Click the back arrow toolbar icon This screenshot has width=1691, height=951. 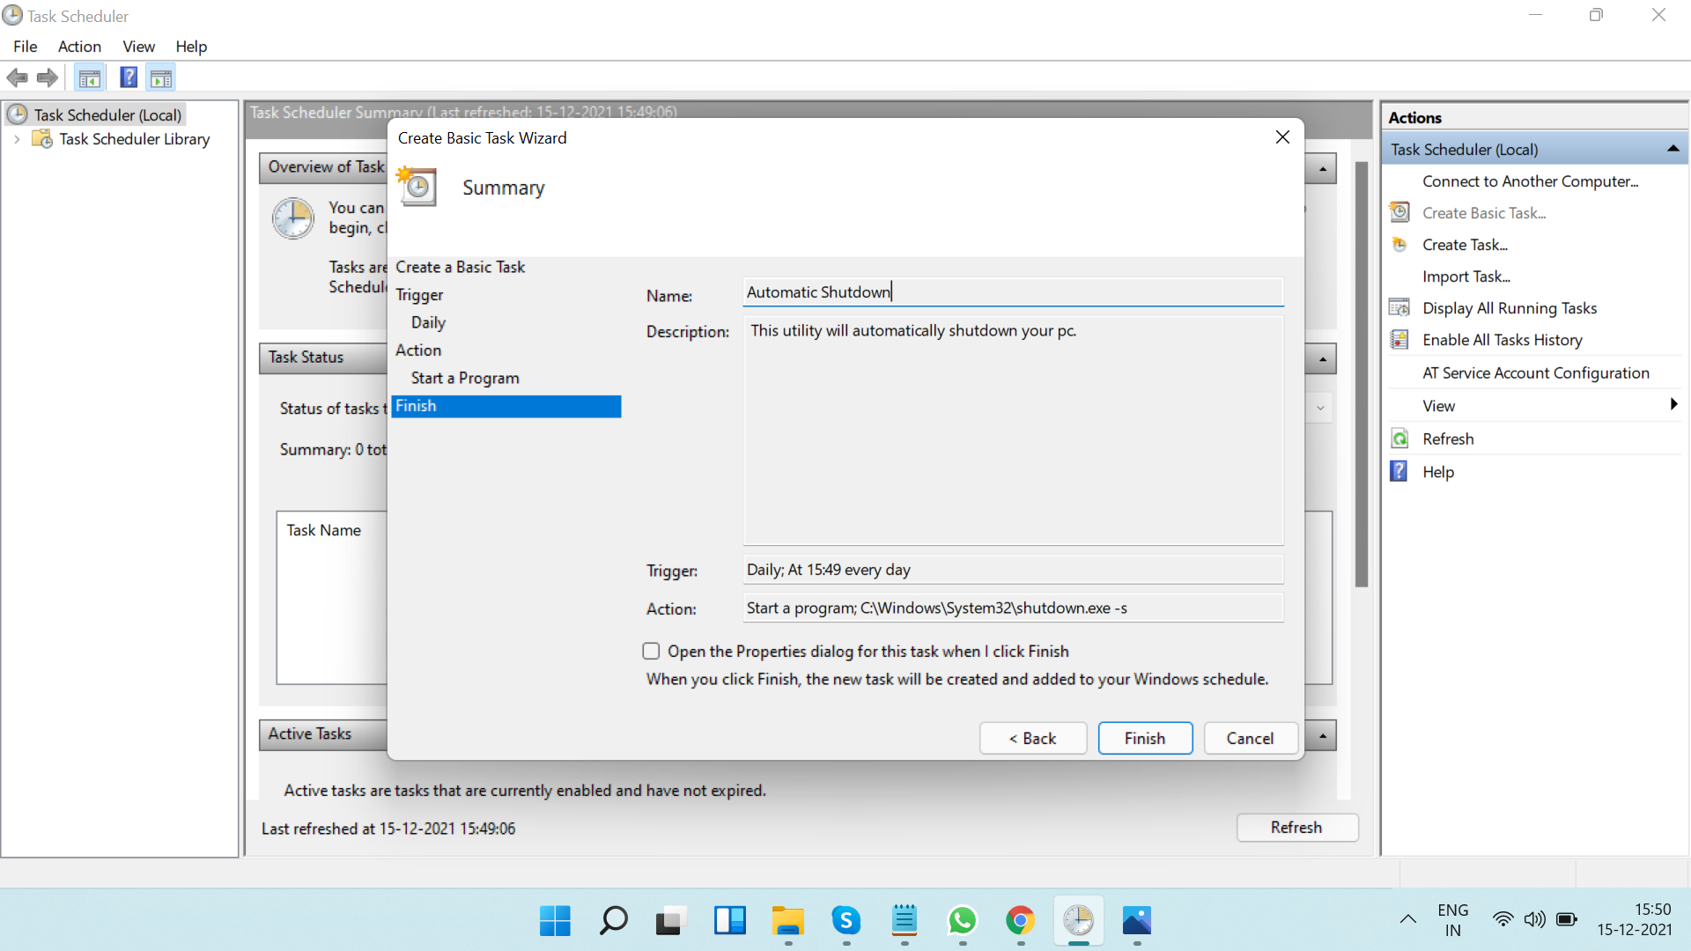pos(17,77)
